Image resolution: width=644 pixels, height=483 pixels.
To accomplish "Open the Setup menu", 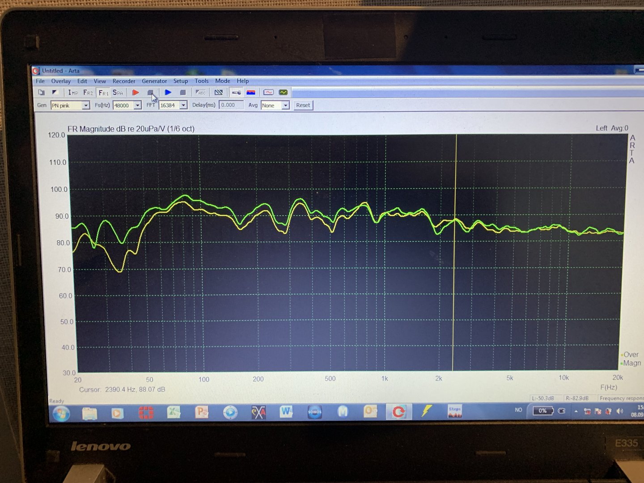I will pos(181,81).
